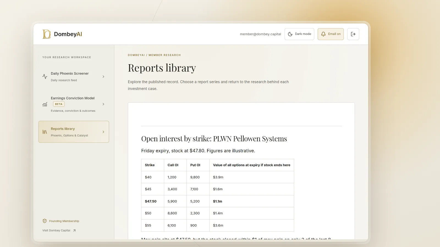Click the $55 strike cell
Image resolution: width=440 pixels, height=247 pixels.
(x=153, y=225)
